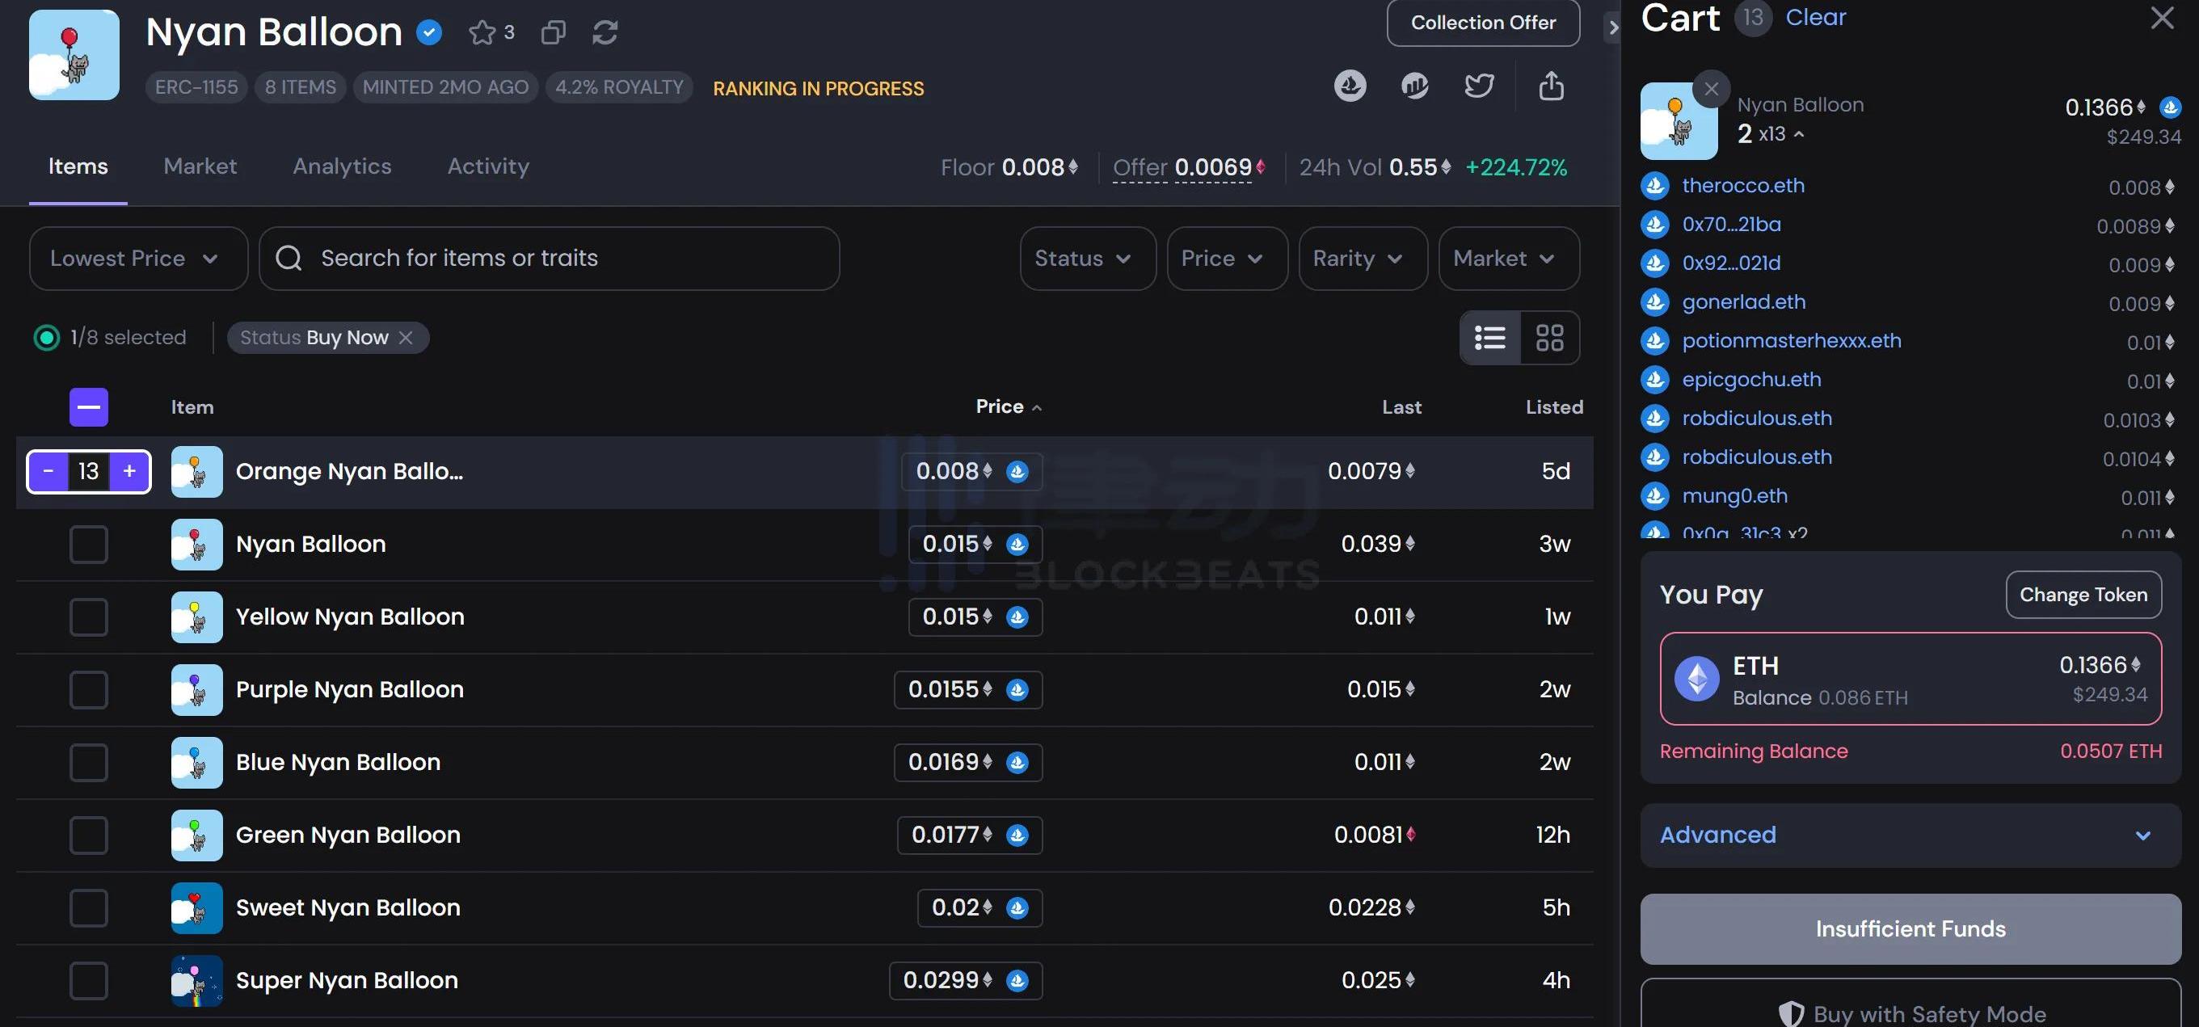This screenshot has width=2199, height=1027.
Task: Increase Orange Nyan Balloon quantity with plus
Action: pyautogui.click(x=130, y=470)
